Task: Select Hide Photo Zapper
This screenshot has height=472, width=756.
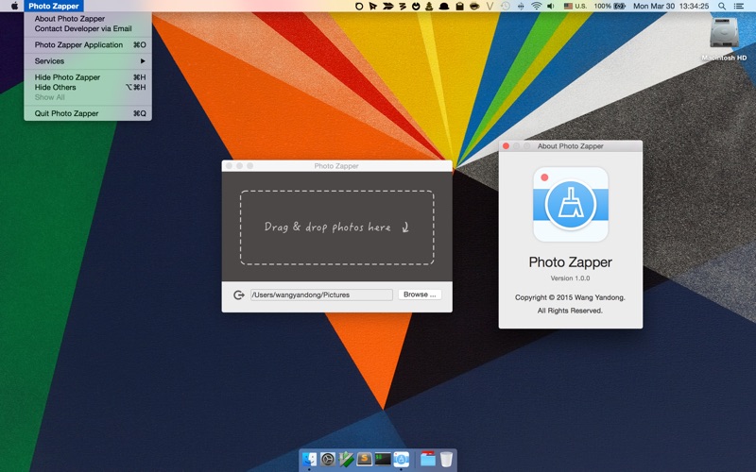Action: (x=88, y=77)
